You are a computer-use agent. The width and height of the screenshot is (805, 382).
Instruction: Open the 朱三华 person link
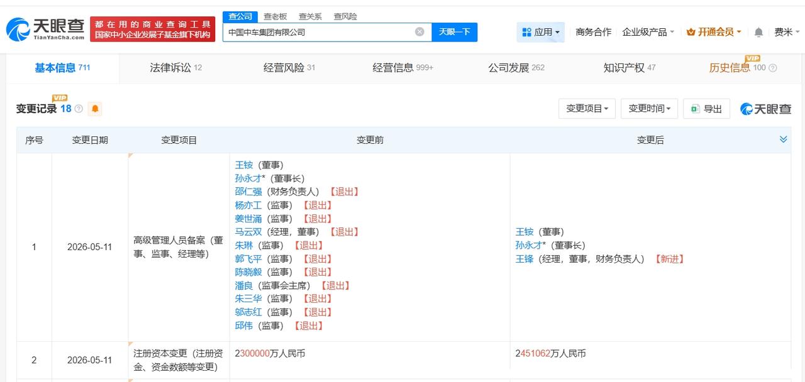(x=248, y=299)
